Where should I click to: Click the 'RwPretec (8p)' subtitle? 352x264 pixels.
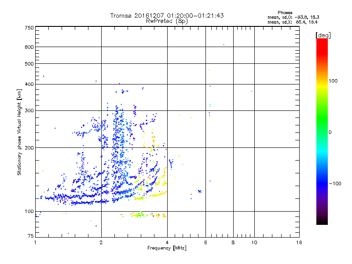167,21
